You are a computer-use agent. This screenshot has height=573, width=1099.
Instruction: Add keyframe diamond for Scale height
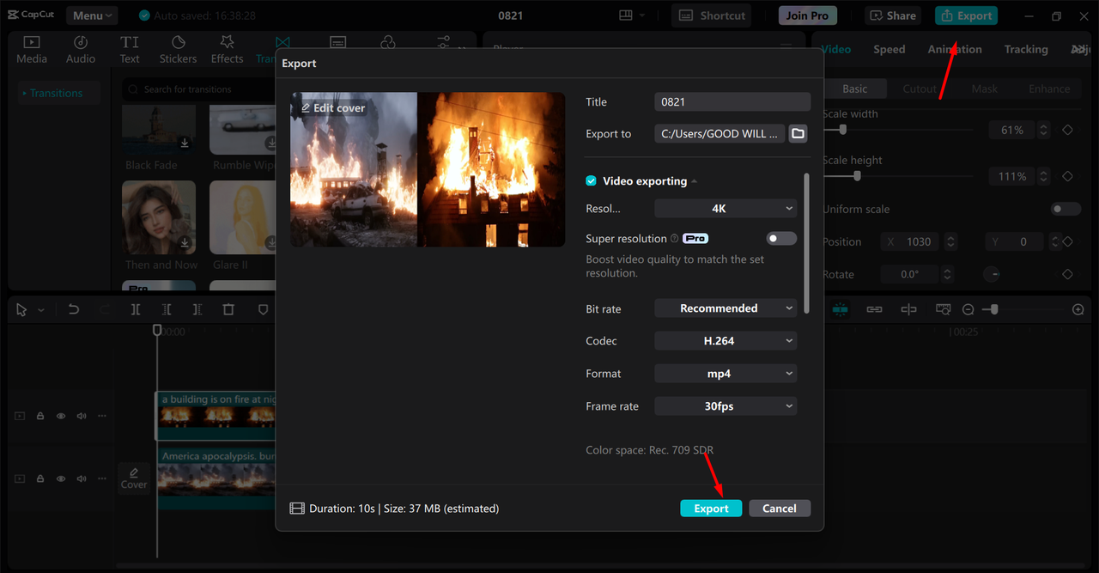[x=1067, y=176]
